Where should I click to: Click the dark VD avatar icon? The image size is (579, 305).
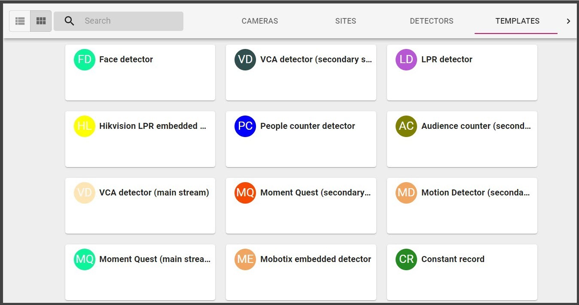[245, 60]
